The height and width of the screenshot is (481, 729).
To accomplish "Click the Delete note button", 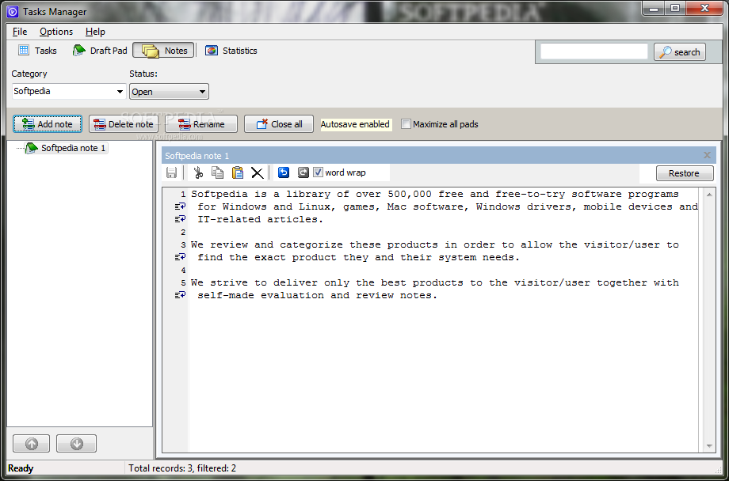I will pos(123,124).
